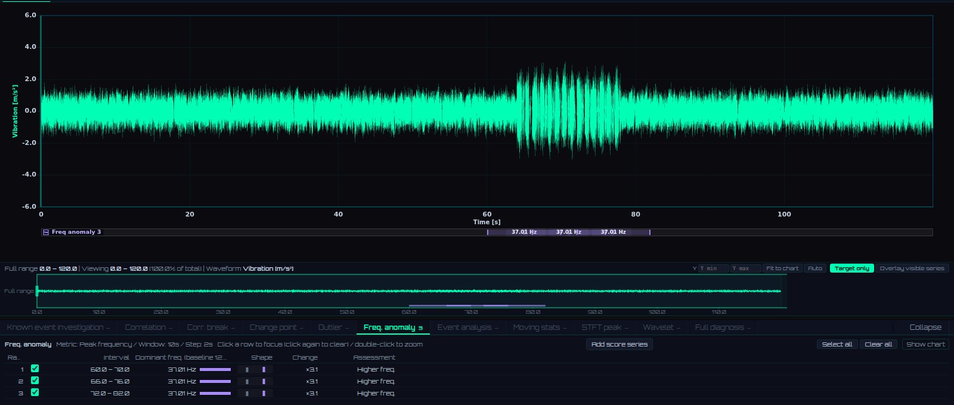Click the Assessment column header
954x405 pixels.
(x=374, y=357)
